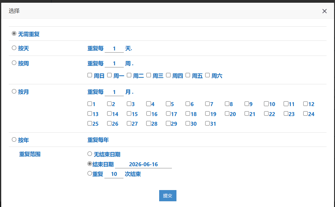Click the 选择 dialog title
The width and height of the screenshot is (335, 207).
coord(14,11)
